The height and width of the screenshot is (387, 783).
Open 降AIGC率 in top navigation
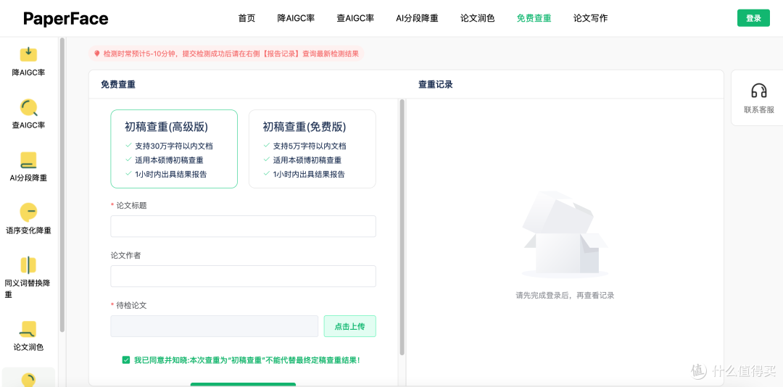click(x=296, y=18)
